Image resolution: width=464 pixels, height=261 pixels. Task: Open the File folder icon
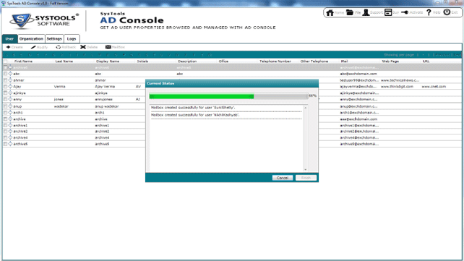350,12
